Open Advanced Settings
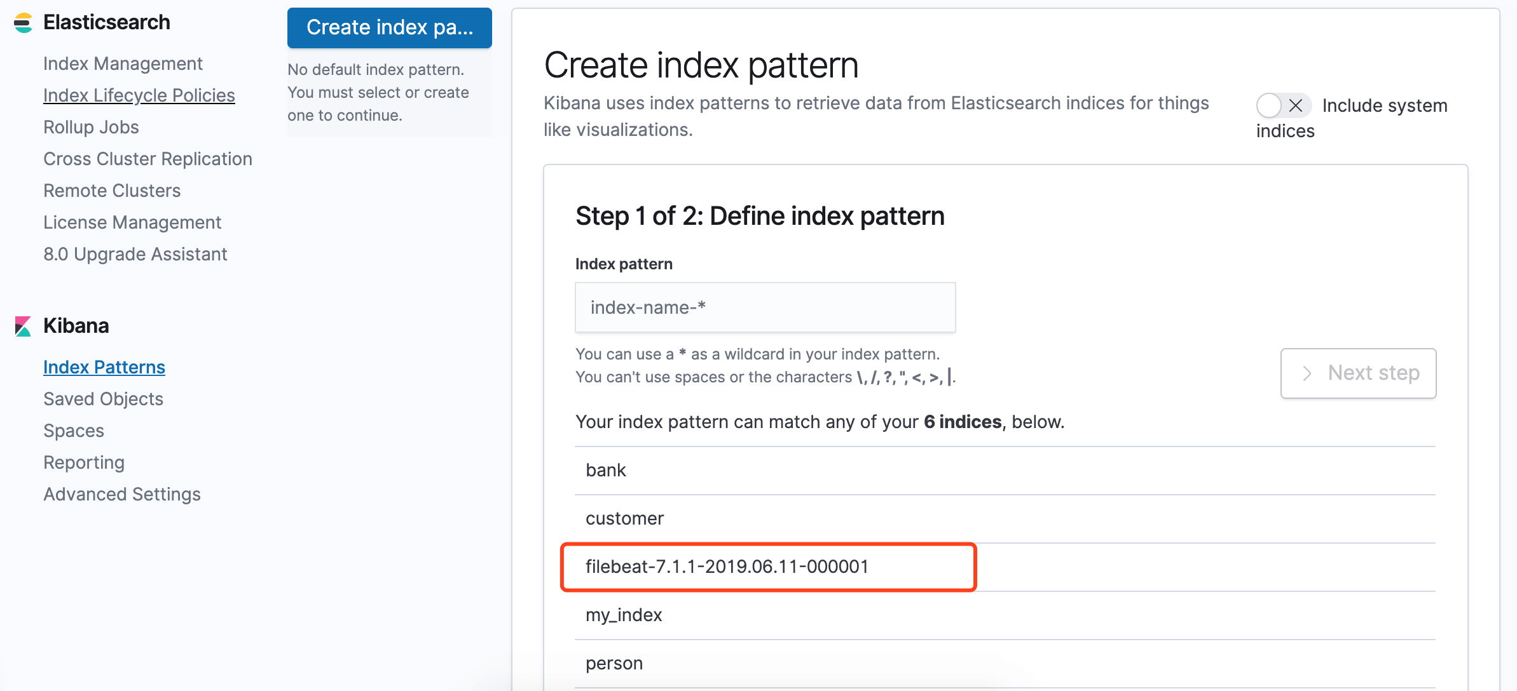This screenshot has height=691, width=1517. (x=122, y=494)
